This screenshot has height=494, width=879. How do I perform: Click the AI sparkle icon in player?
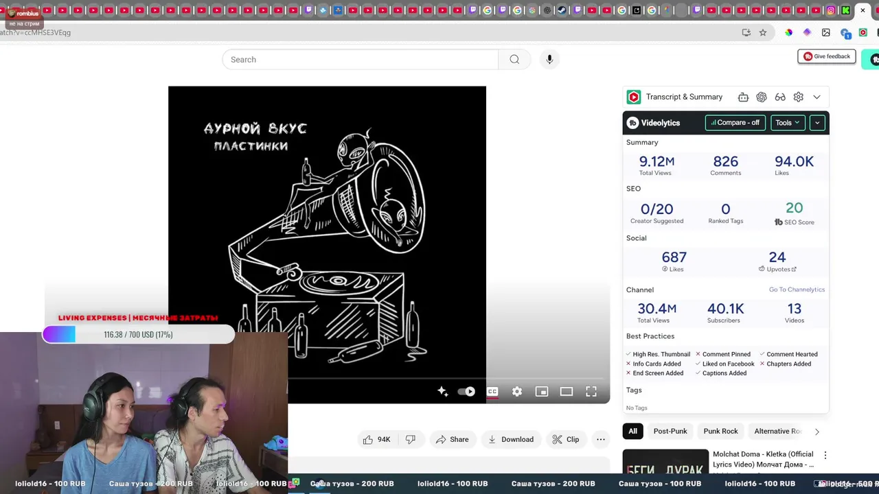coord(442,391)
